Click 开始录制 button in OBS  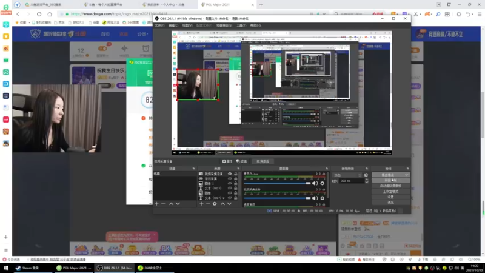click(x=390, y=180)
